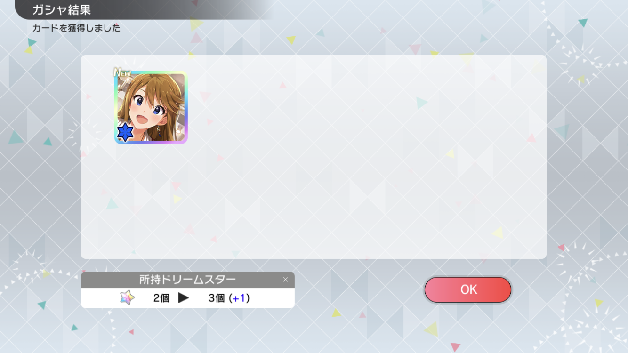This screenshot has height=353, width=628.
Task: Tap the 所持ドリームスター header bar
Action: point(188,280)
